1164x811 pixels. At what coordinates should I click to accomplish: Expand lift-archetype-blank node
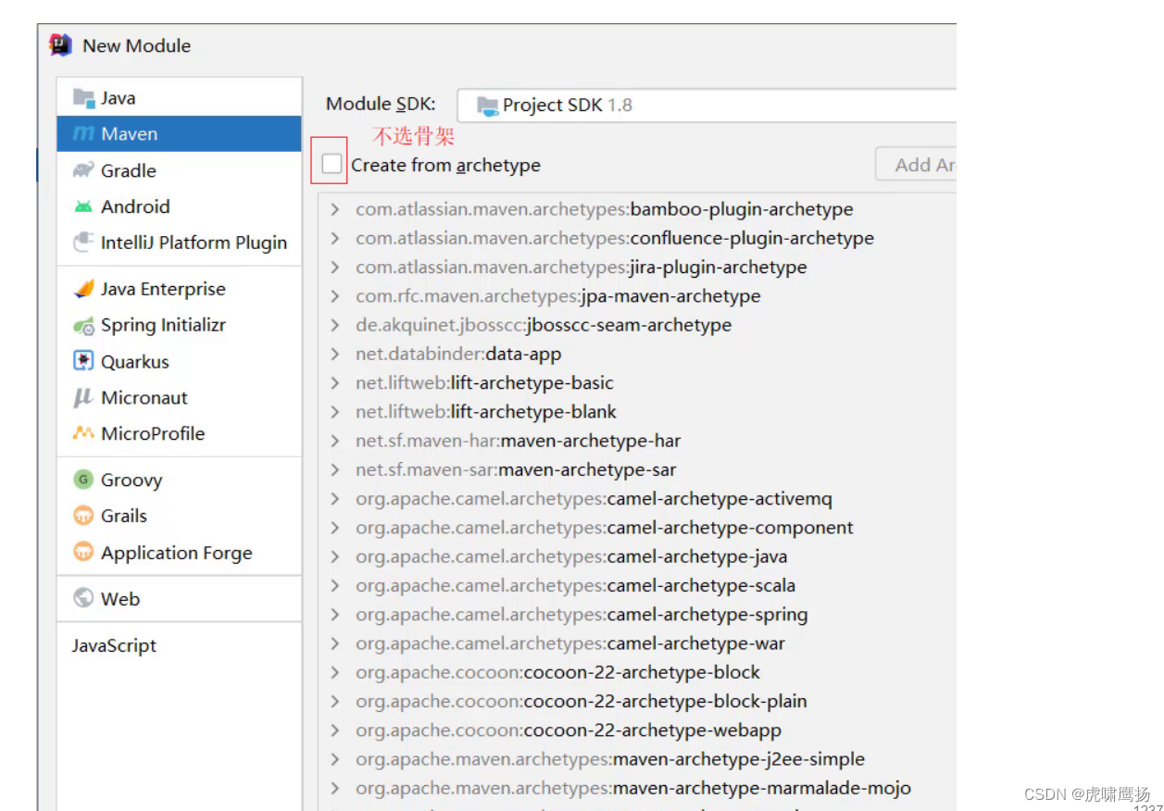point(335,412)
